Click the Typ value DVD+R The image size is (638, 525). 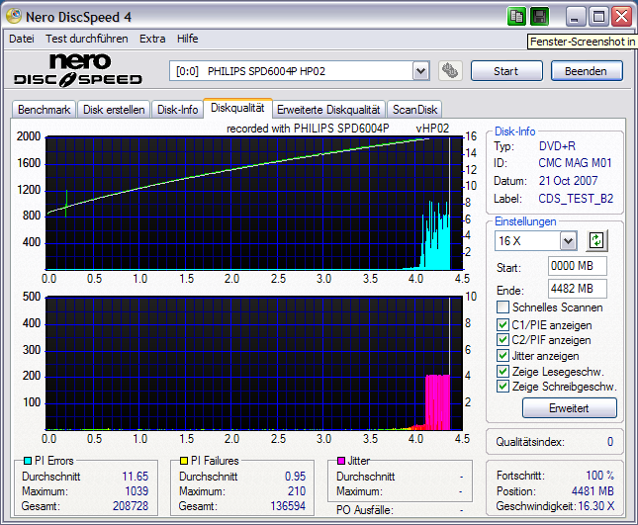point(557,146)
